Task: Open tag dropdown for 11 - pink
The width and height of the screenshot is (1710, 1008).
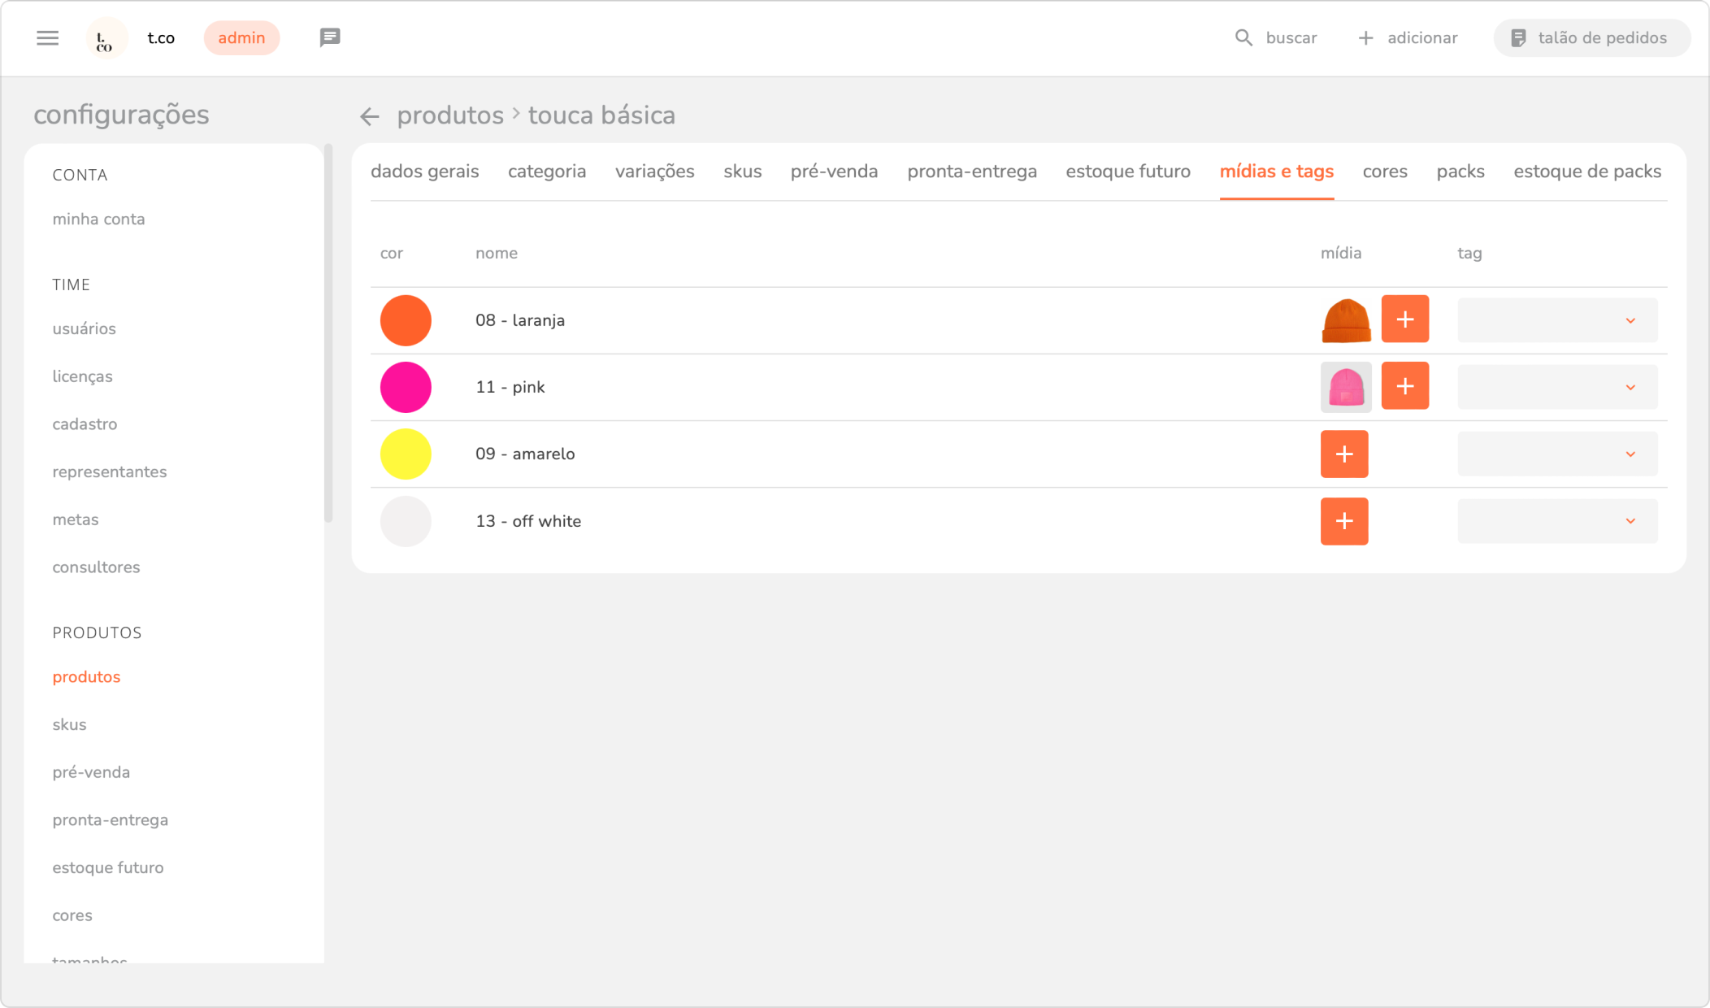Action: click(x=1557, y=387)
